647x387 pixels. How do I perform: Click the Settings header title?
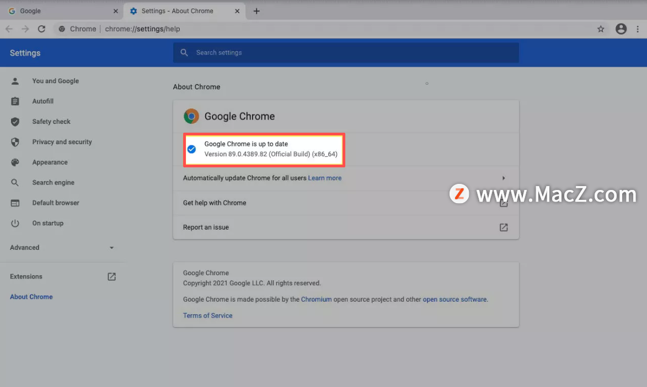pyautogui.click(x=25, y=53)
